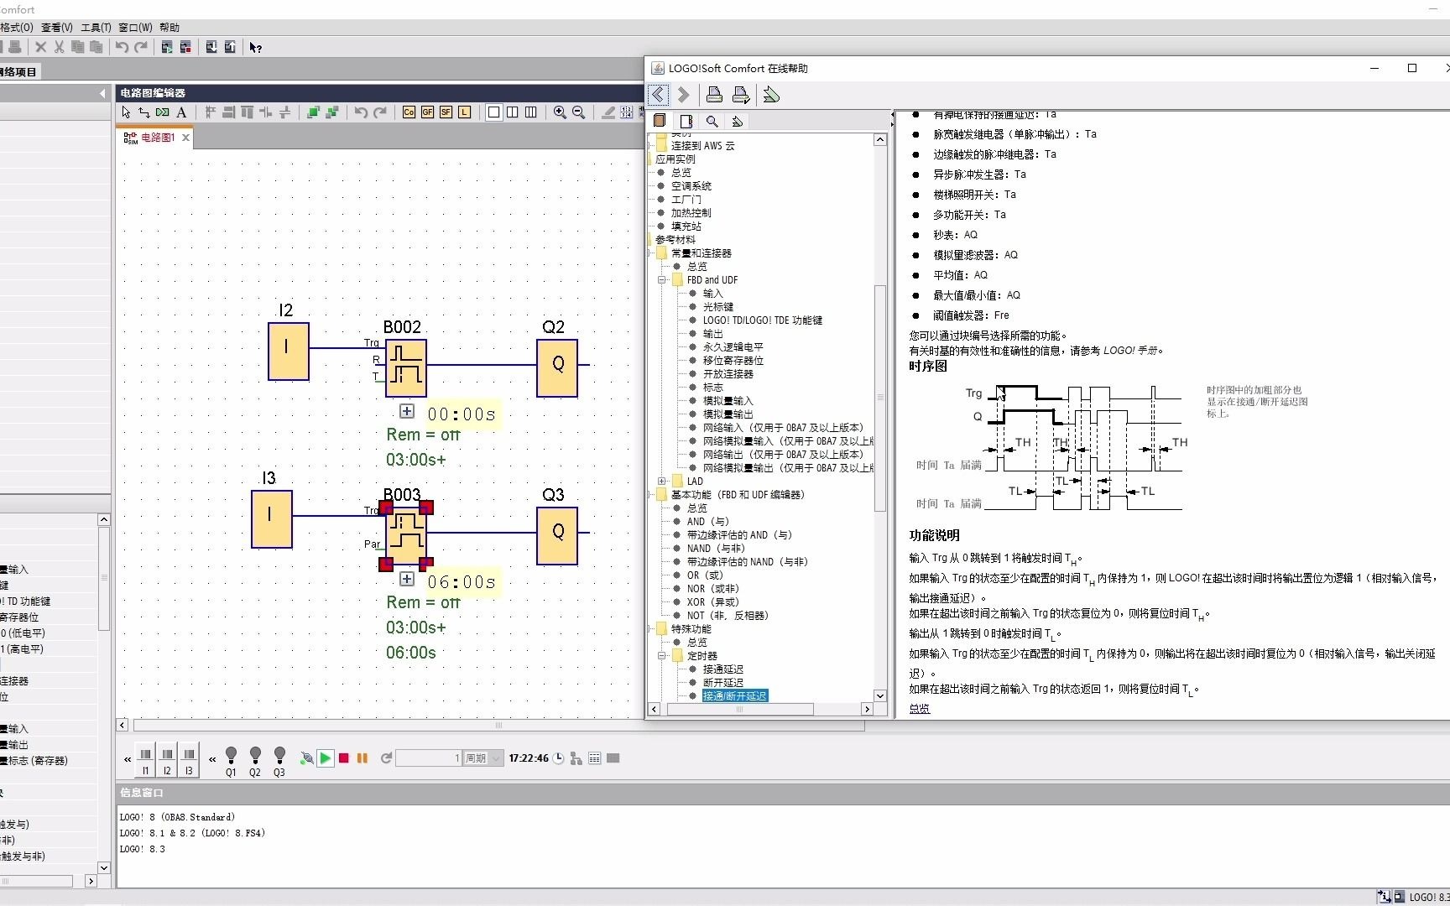Screen dimensions: 1450x906
Task: Go back in the online help window
Action: point(658,95)
